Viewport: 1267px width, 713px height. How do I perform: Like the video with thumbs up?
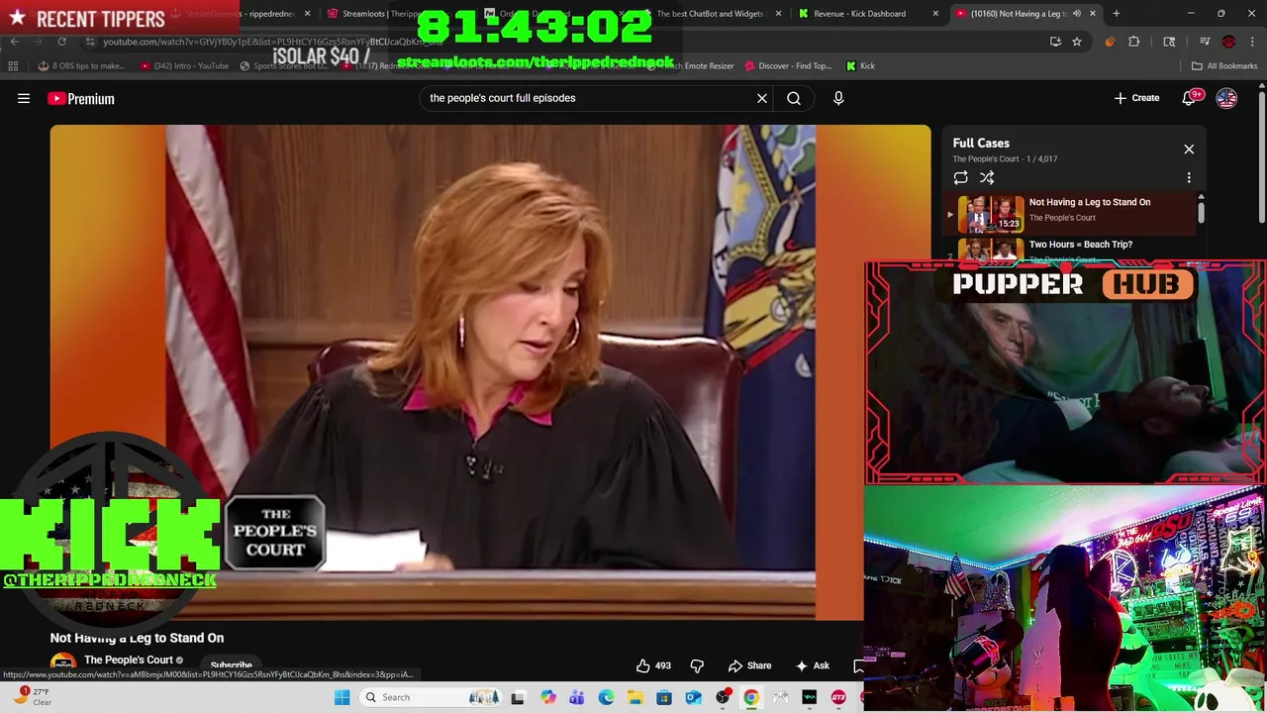click(x=653, y=665)
